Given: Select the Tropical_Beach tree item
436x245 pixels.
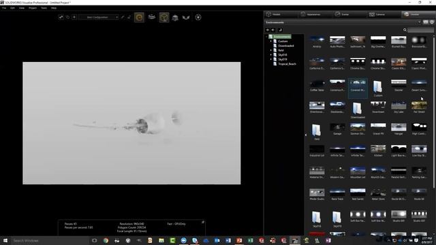Looking at the screenshot, I should tap(285, 64).
